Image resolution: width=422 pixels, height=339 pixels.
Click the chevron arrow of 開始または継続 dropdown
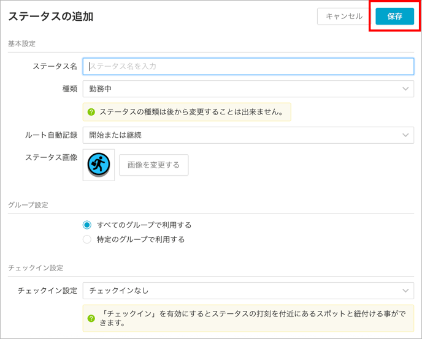coord(405,135)
